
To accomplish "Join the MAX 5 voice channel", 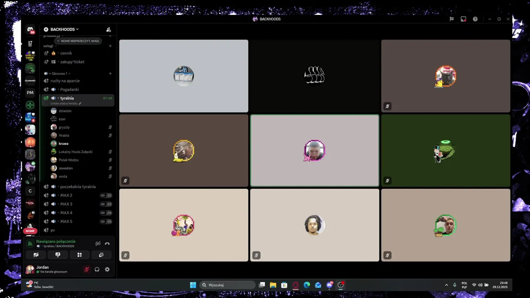I will tap(77, 221).
